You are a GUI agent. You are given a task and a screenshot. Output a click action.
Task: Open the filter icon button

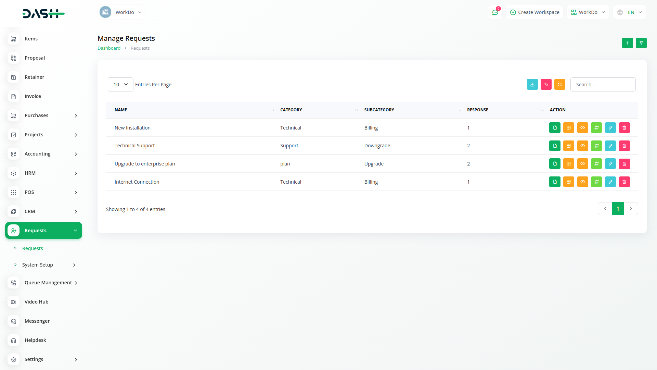point(641,43)
